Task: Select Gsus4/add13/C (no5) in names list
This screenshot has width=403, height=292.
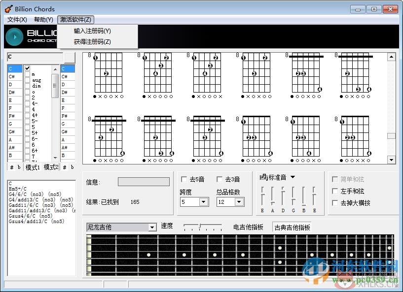Action: [37, 221]
